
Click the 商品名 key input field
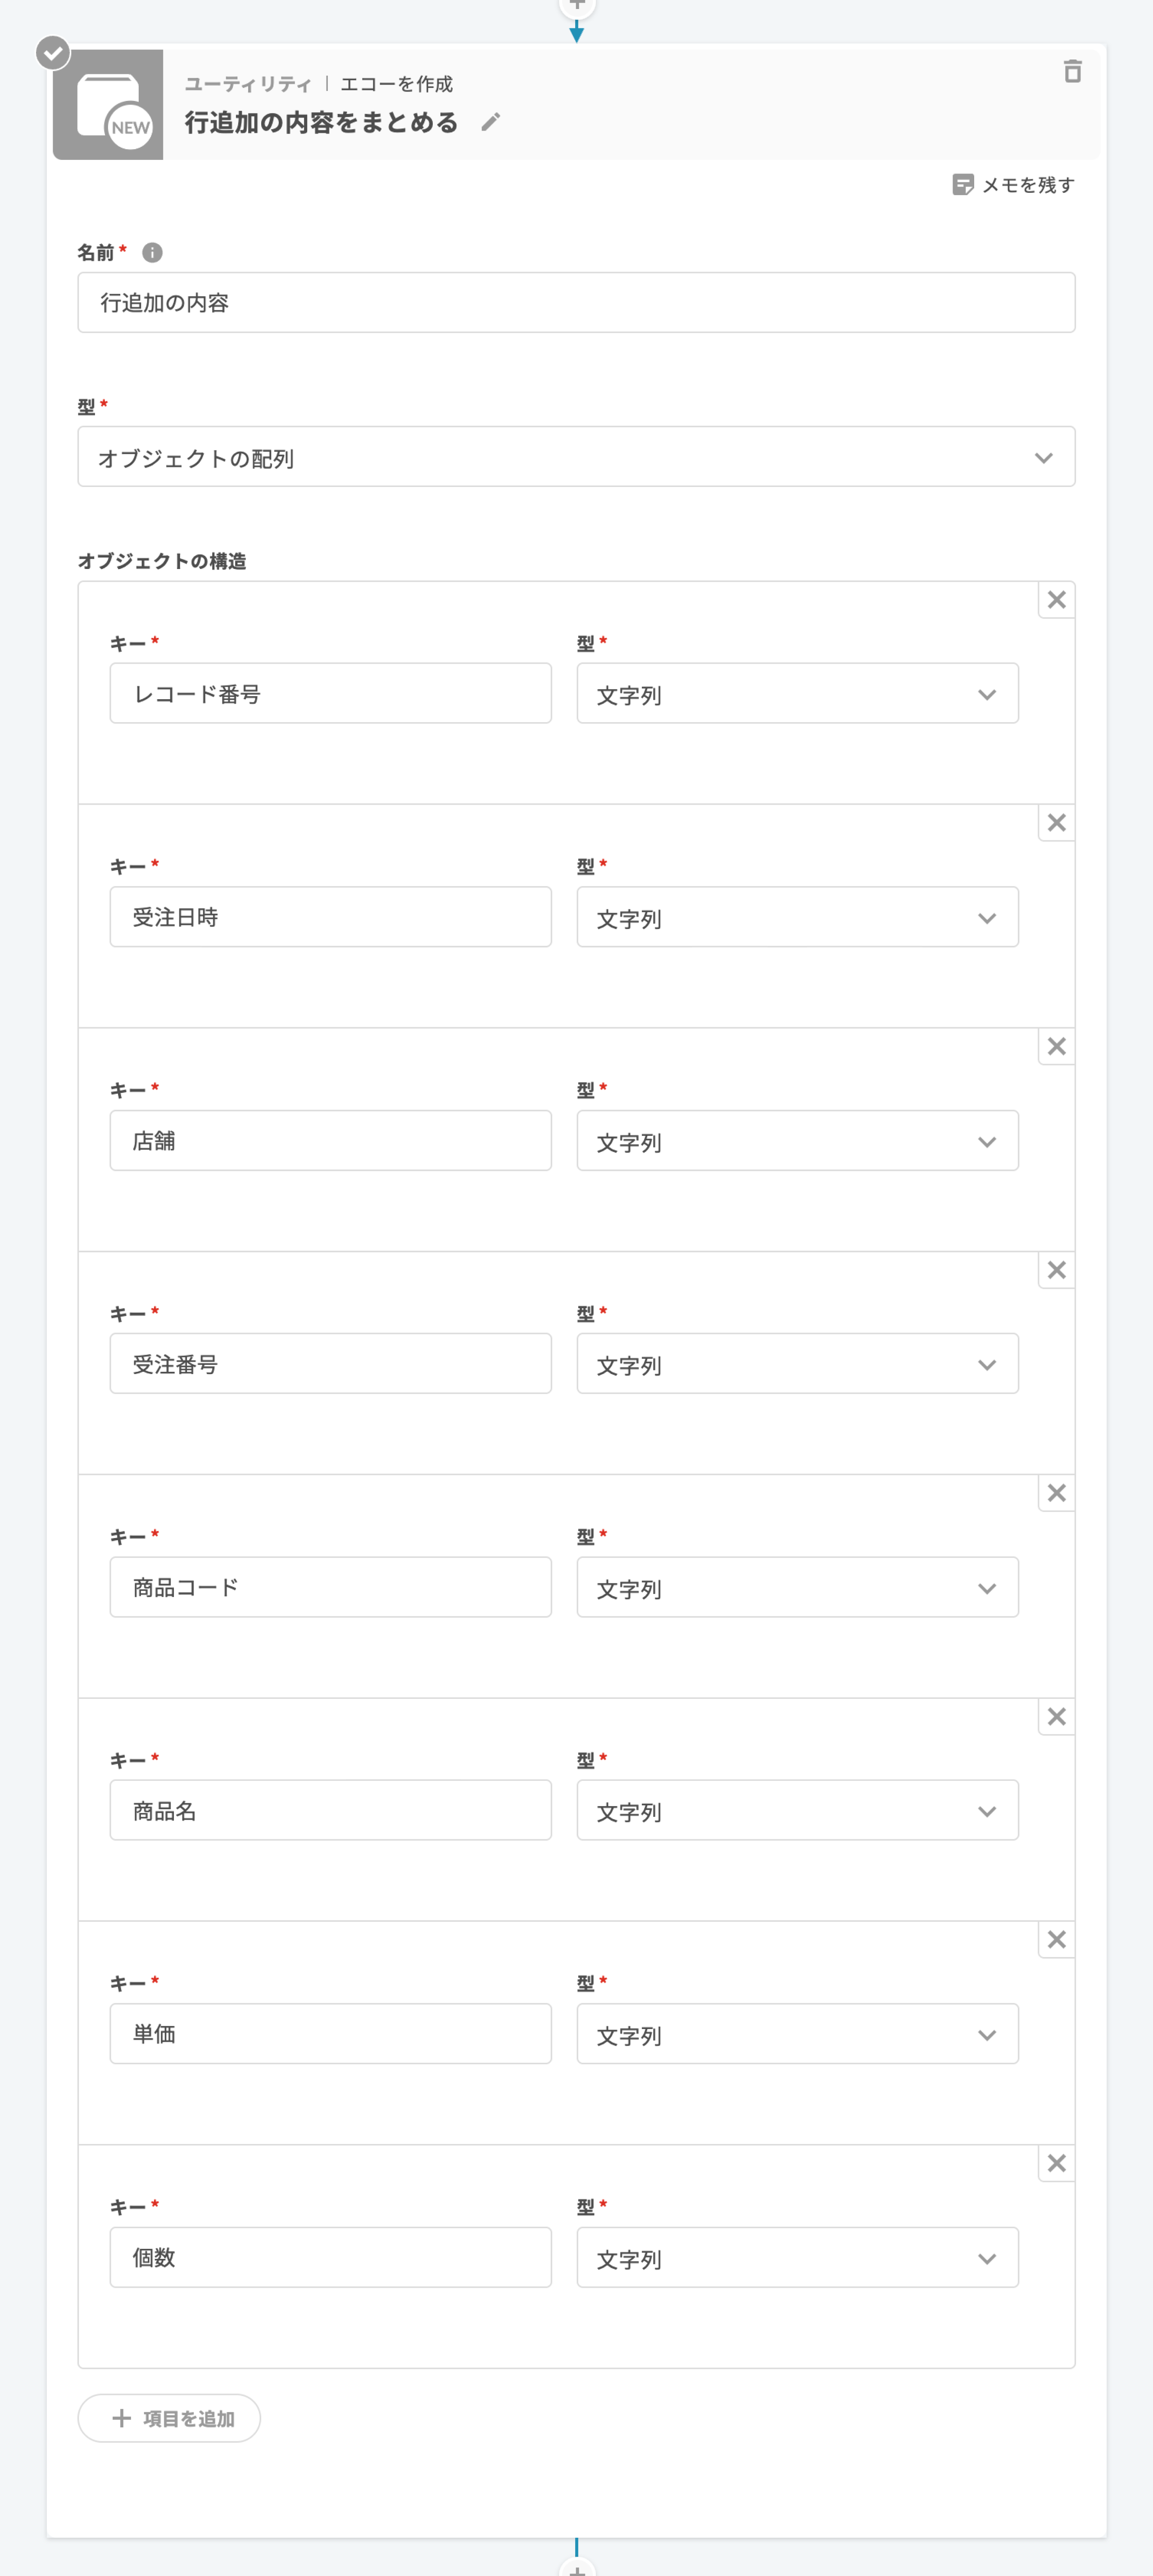(330, 1810)
